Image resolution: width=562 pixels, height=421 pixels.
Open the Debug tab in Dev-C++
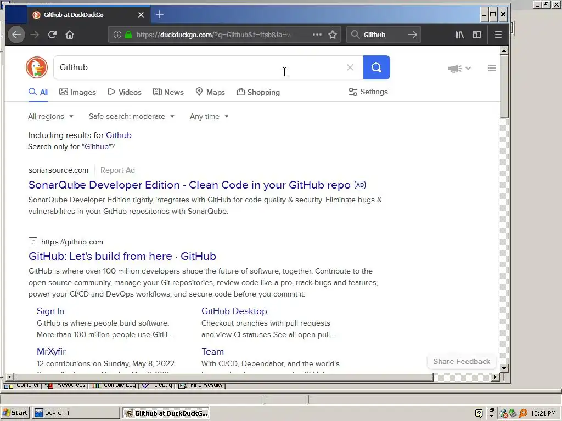pos(158,385)
